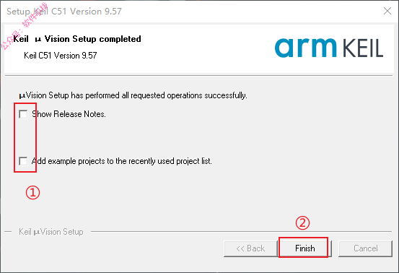Enable the Show Release Notes checkbox
This screenshot has height=273, width=399.
tap(23, 114)
